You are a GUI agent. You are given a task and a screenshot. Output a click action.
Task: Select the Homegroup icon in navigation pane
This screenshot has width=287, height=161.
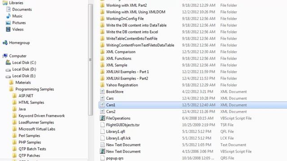tap(5, 43)
